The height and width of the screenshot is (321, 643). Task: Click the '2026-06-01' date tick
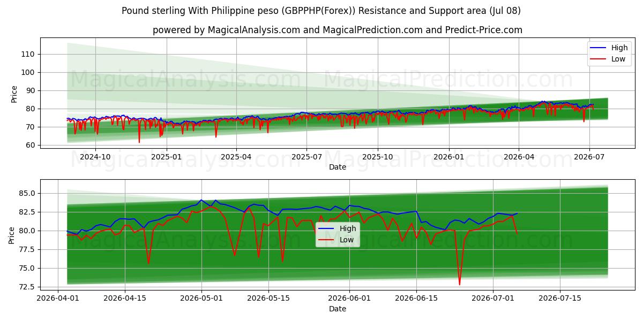point(349,299)
